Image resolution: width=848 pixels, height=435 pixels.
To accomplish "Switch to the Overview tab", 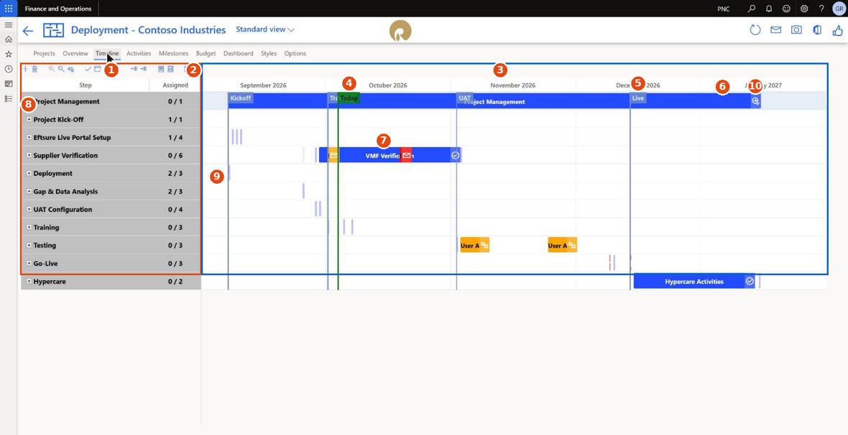I will (75, 54).
